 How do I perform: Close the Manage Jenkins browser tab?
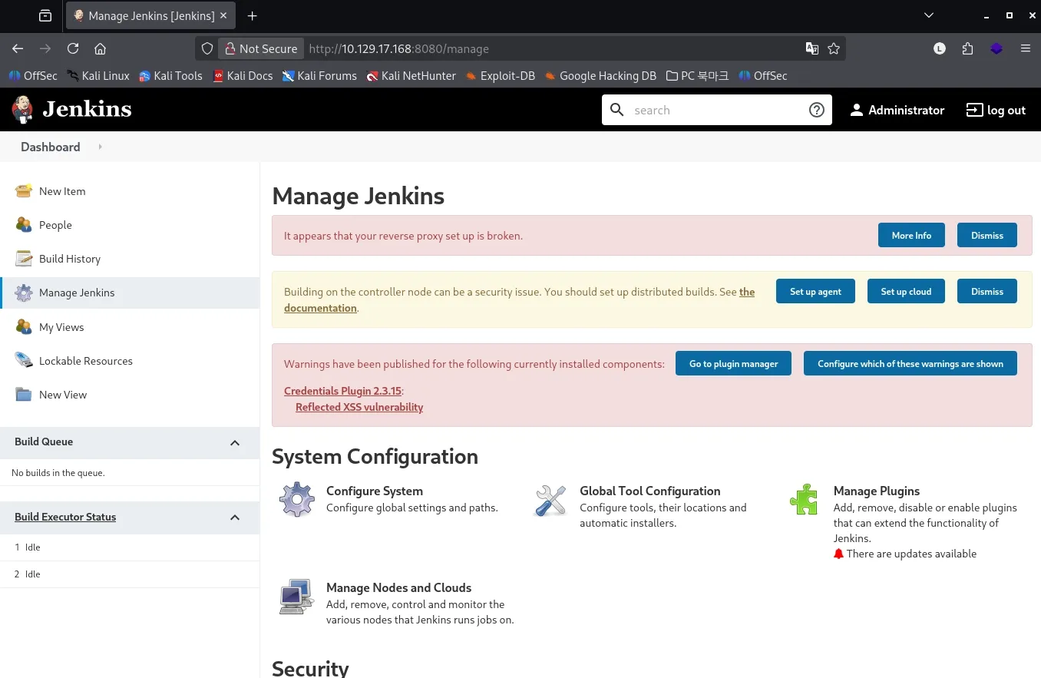(223, 15)
